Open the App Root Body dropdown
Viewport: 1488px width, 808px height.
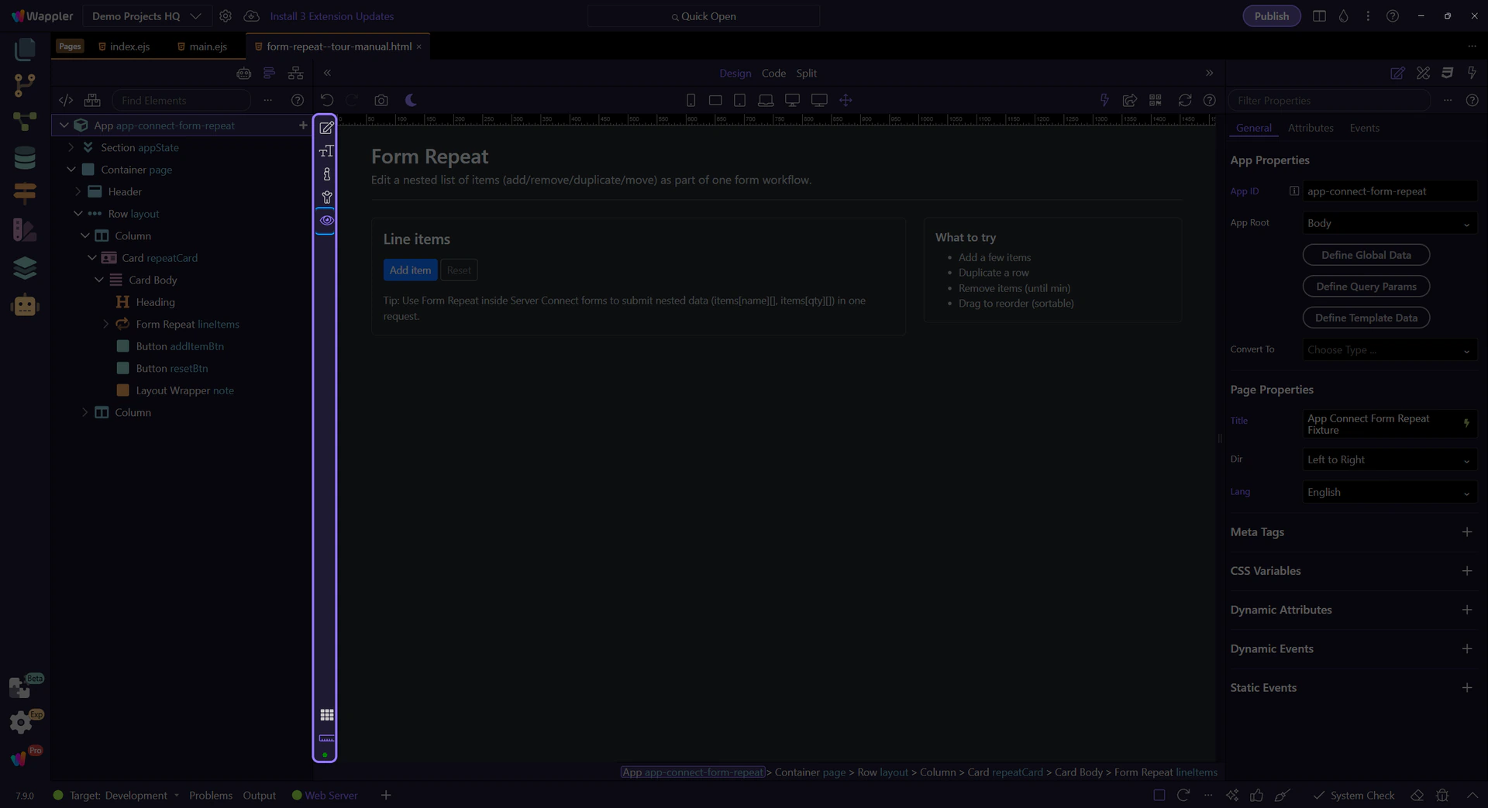[x=1388, y=223]
